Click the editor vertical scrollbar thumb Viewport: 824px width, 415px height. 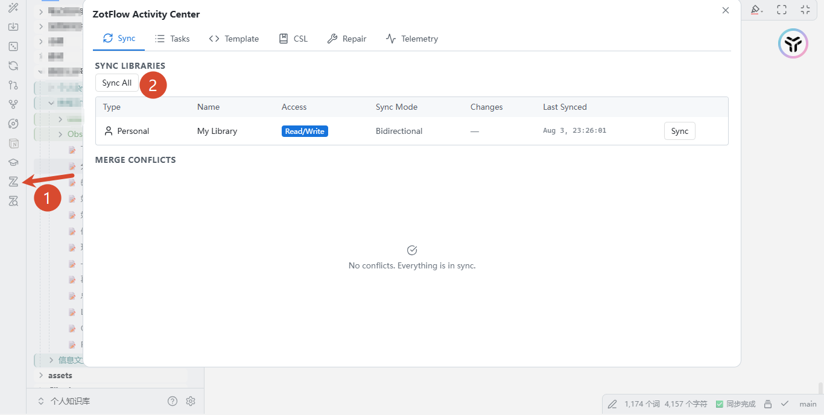click(x=820, y=388)
